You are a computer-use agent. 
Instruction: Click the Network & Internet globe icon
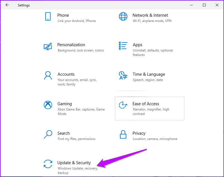[x=123, y=16]
